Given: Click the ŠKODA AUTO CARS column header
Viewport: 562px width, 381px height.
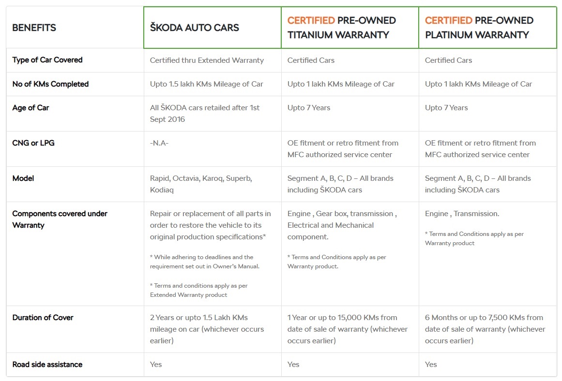Looking at the screenshot, I should (x=195, y=28).
